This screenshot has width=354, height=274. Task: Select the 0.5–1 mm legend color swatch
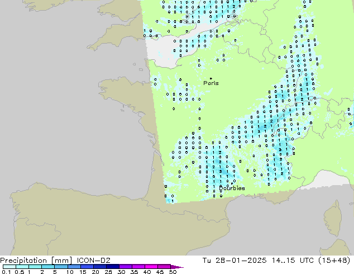coord(22,267)
